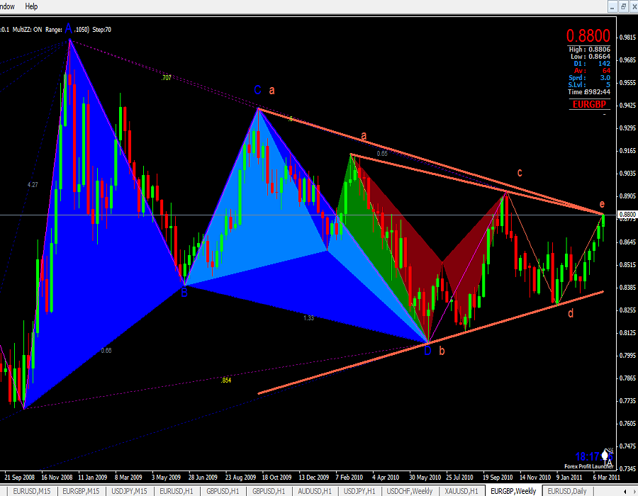Viewport: 638px width, 496px height.
Task: Click the .707 ratio label
Action: 166,78
